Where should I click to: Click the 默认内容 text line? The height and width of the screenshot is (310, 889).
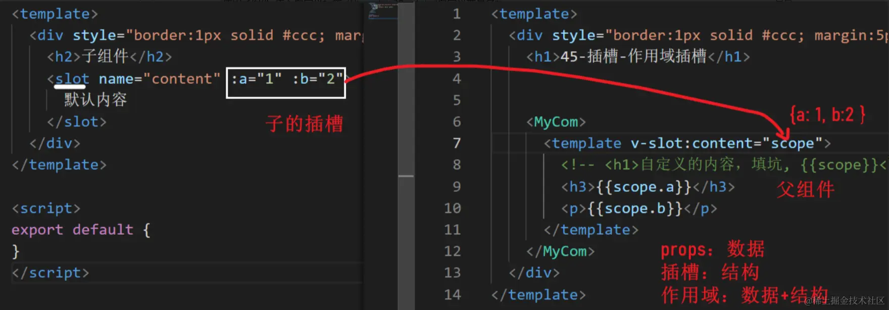pos(95,100)
